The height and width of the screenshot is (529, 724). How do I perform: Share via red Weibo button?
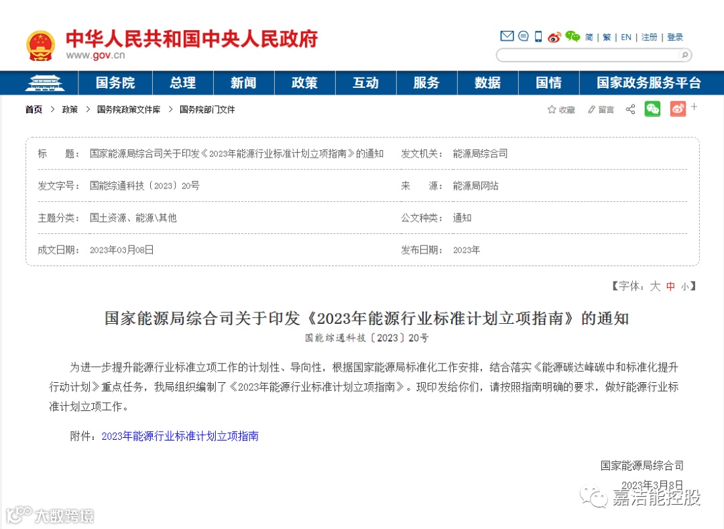pos(677,109)
